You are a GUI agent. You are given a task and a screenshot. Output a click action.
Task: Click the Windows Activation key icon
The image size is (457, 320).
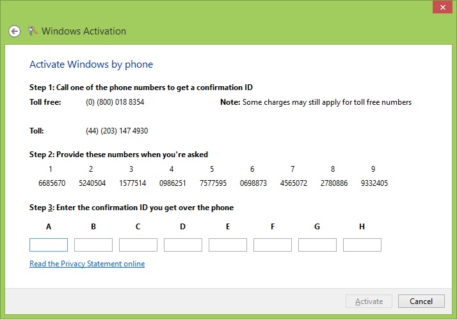point(33,31)
